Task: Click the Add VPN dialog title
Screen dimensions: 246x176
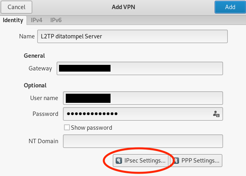Action: 123,7
